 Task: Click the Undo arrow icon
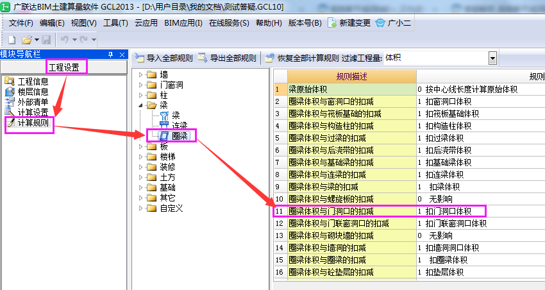pos(64,40)
